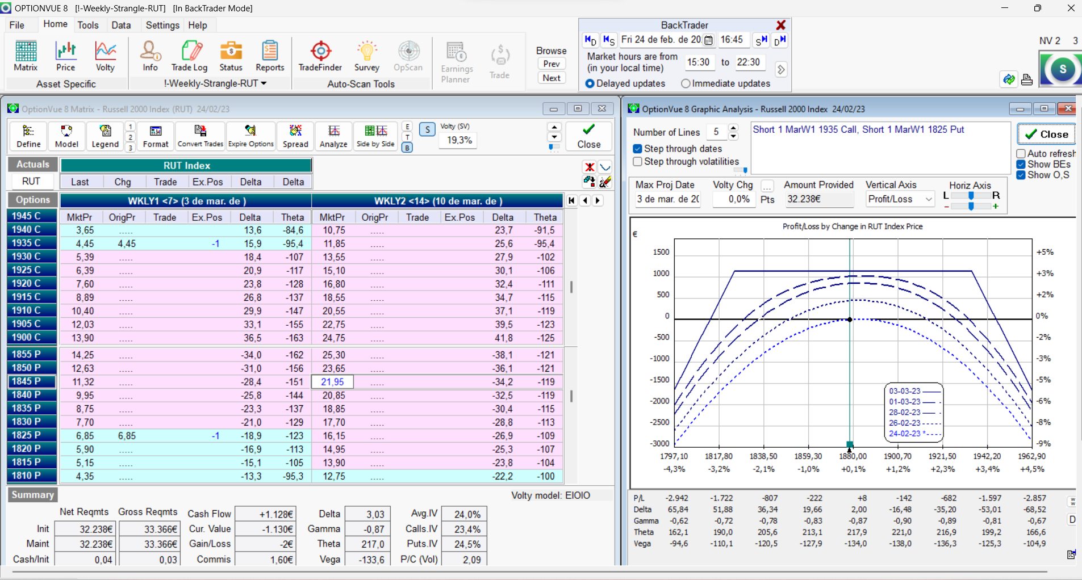
Task: Click Browse Prev button
Action: coord(552,64)
